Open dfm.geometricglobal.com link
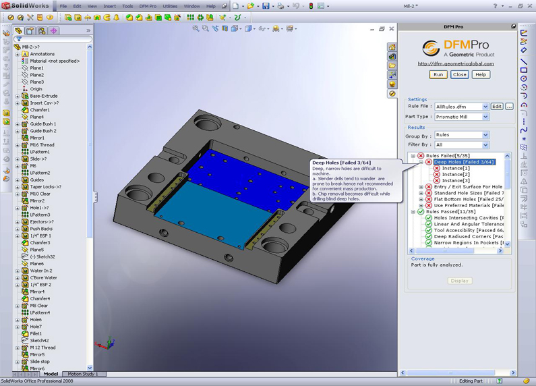536x386 pixels. click(456, 63)
